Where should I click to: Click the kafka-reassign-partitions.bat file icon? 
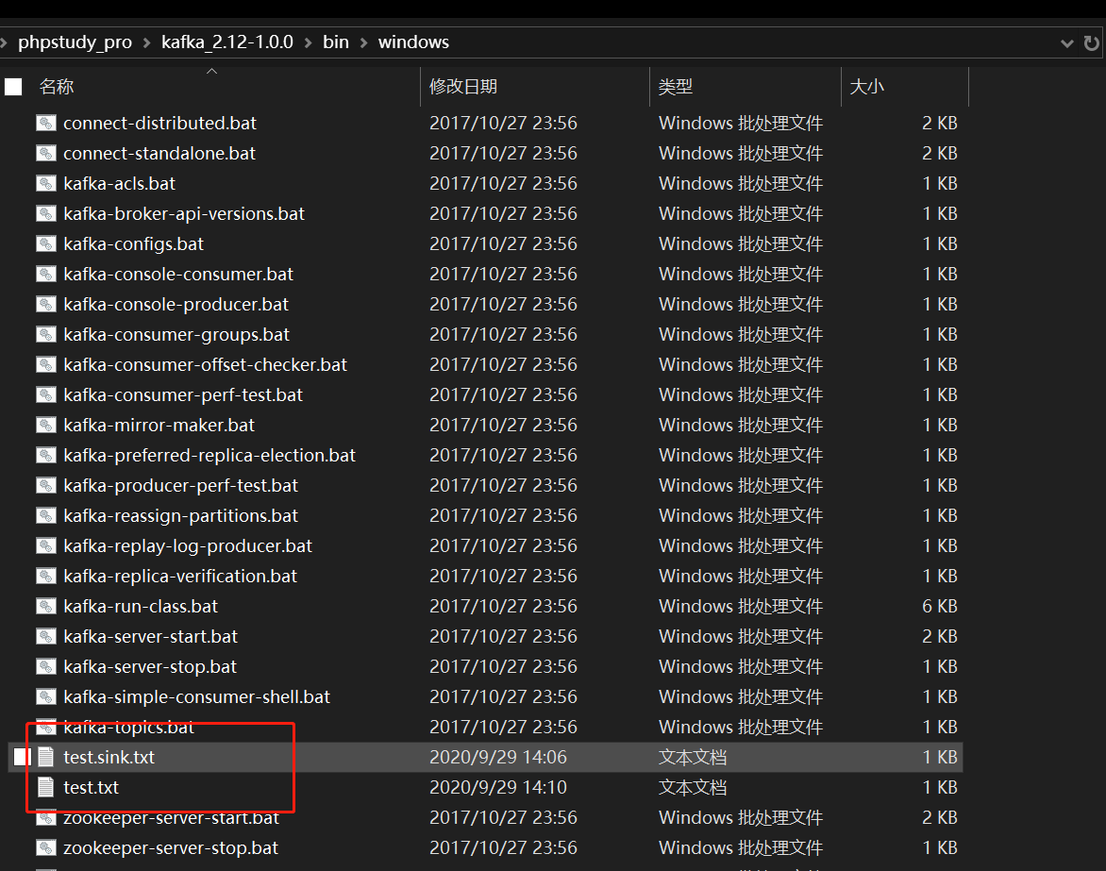click(x=46, y=516)
